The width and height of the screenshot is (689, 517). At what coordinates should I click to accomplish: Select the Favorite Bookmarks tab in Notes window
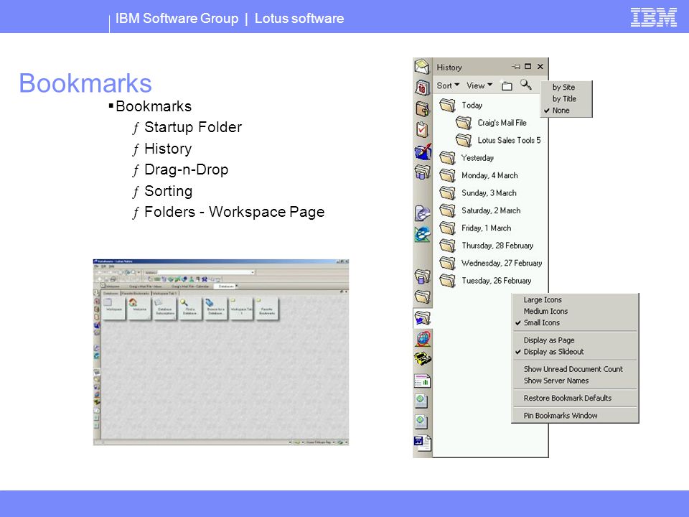click(136, 293)
